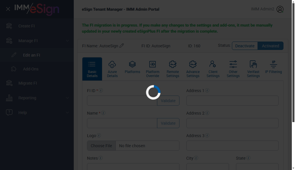295x170 pixels.
Task: Click the Platforms layers icon
Action: click(132, 64)
